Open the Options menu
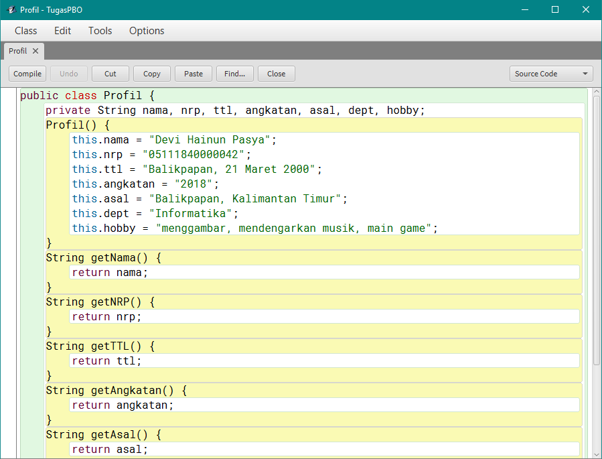Screen dimensions: 602x459 (x=146, y=31)
